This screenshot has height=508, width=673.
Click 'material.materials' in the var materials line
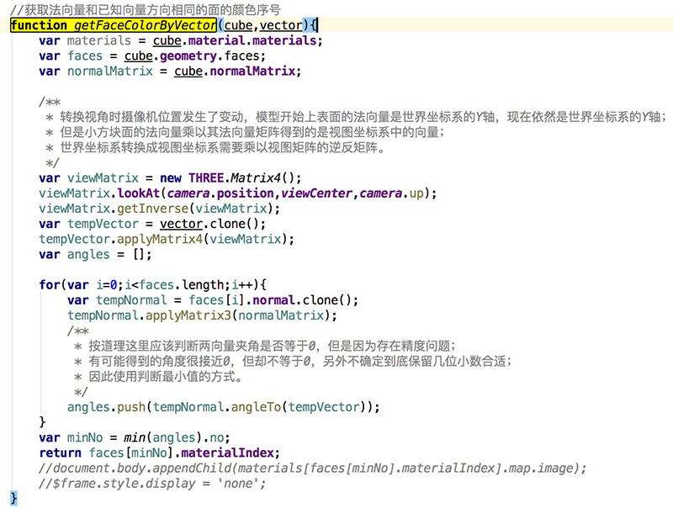point(252,40)
